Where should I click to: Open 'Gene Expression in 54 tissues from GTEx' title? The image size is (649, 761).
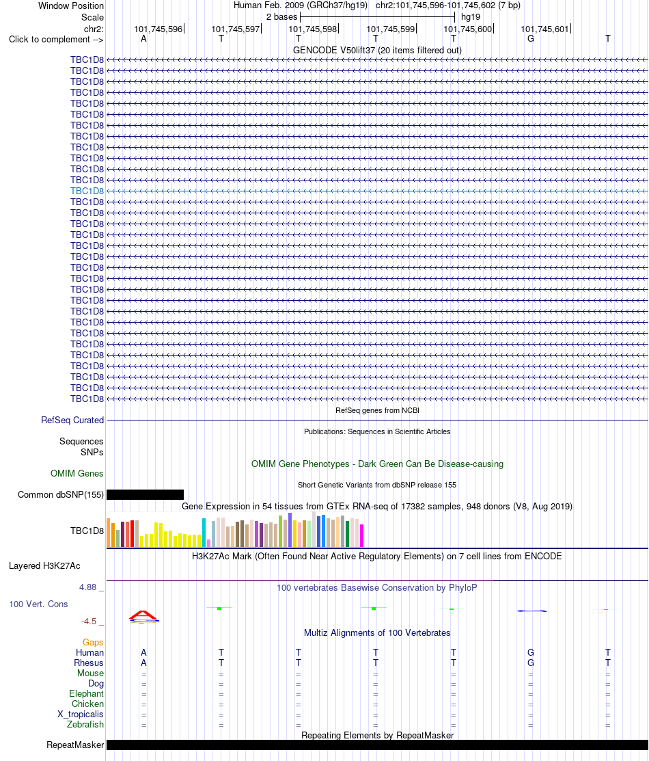[x=377, y=507]
